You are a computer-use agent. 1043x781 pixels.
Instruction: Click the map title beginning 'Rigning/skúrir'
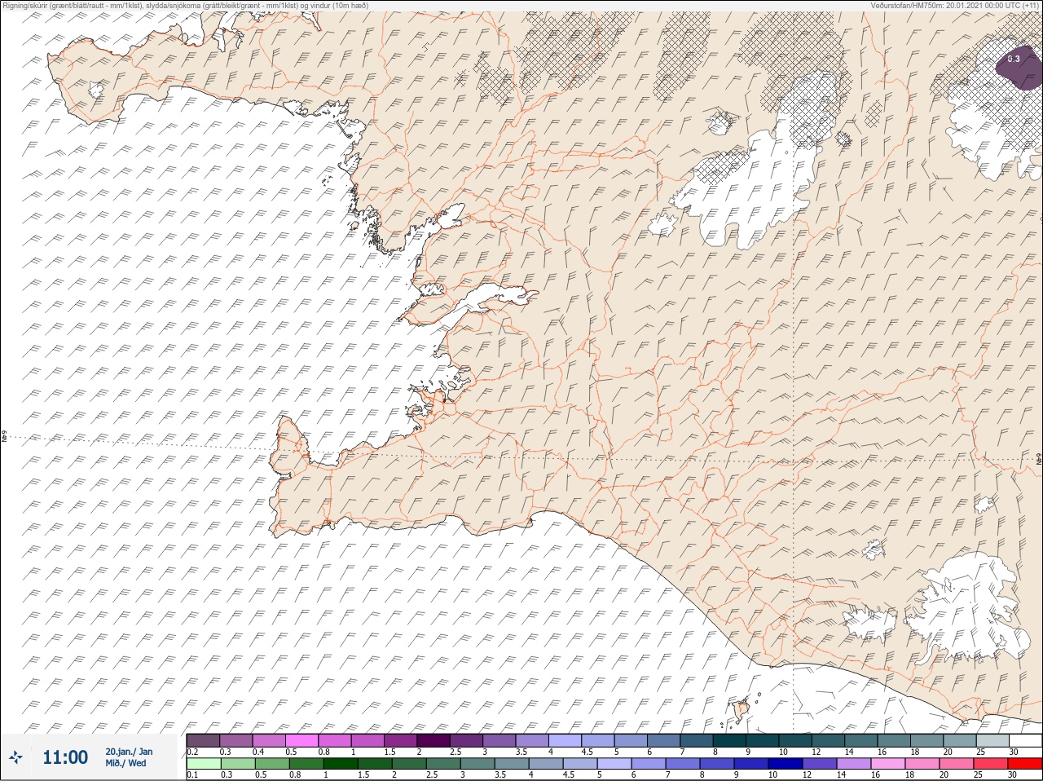coord(186,6)
